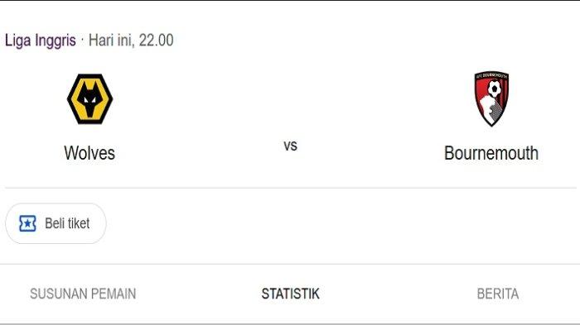Click the 22.00 kickoff time

(x=156, y=41)
